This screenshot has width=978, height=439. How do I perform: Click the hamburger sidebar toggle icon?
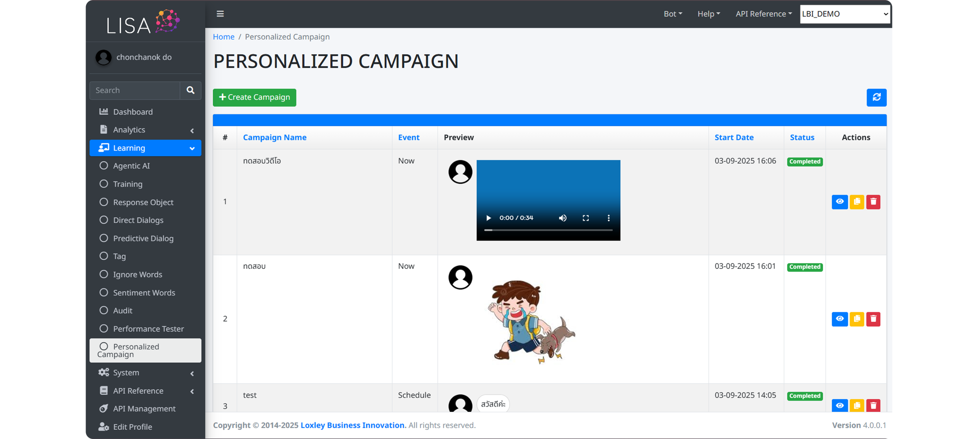point(220,14)
